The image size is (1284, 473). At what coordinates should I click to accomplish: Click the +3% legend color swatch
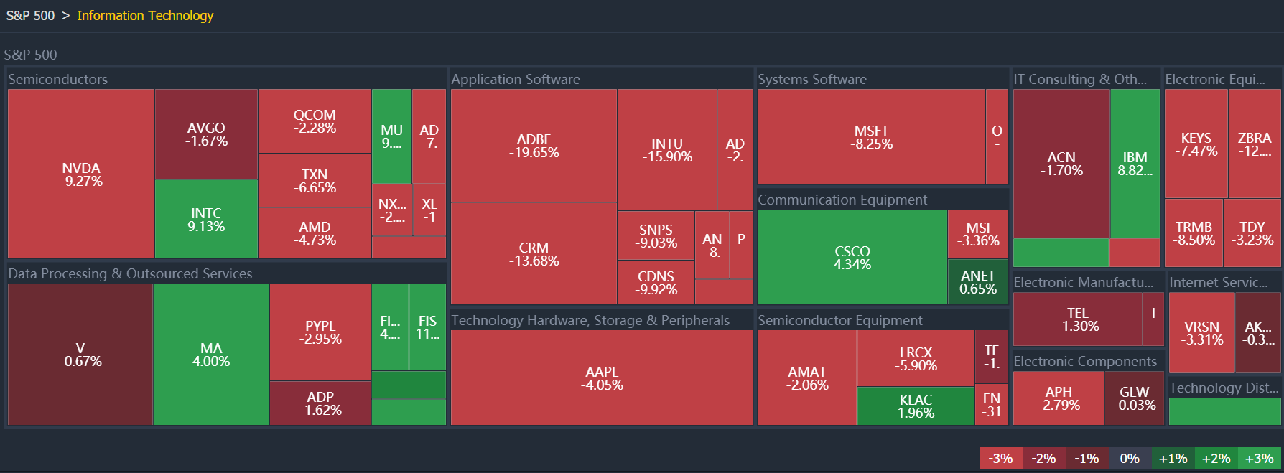click(x=1259, y=458)
